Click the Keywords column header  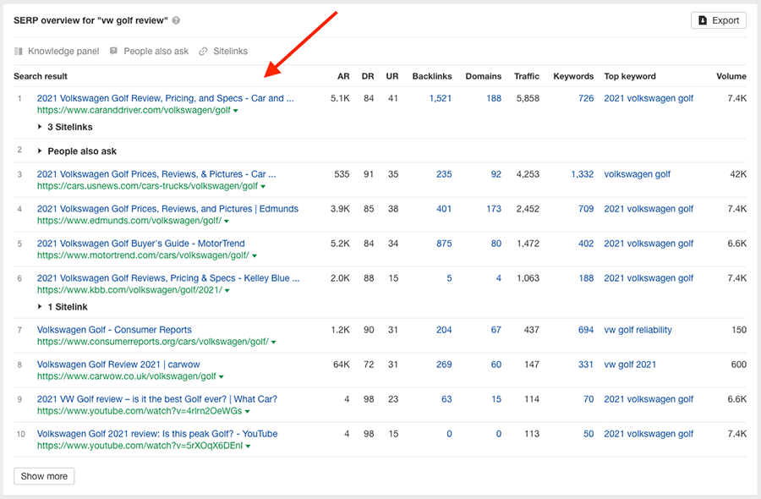point(573,76)
